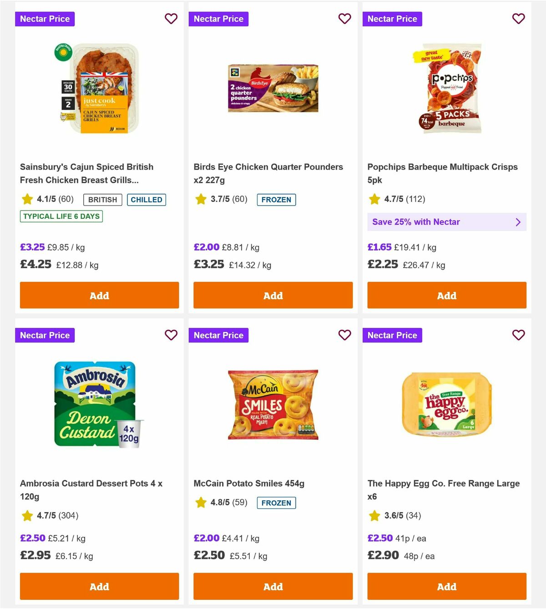Favourite the Sainsbury's Cajun Spiced Chicken Breast Grills
The height and width of the screenshot is (609, 546).
coord(171,19)
